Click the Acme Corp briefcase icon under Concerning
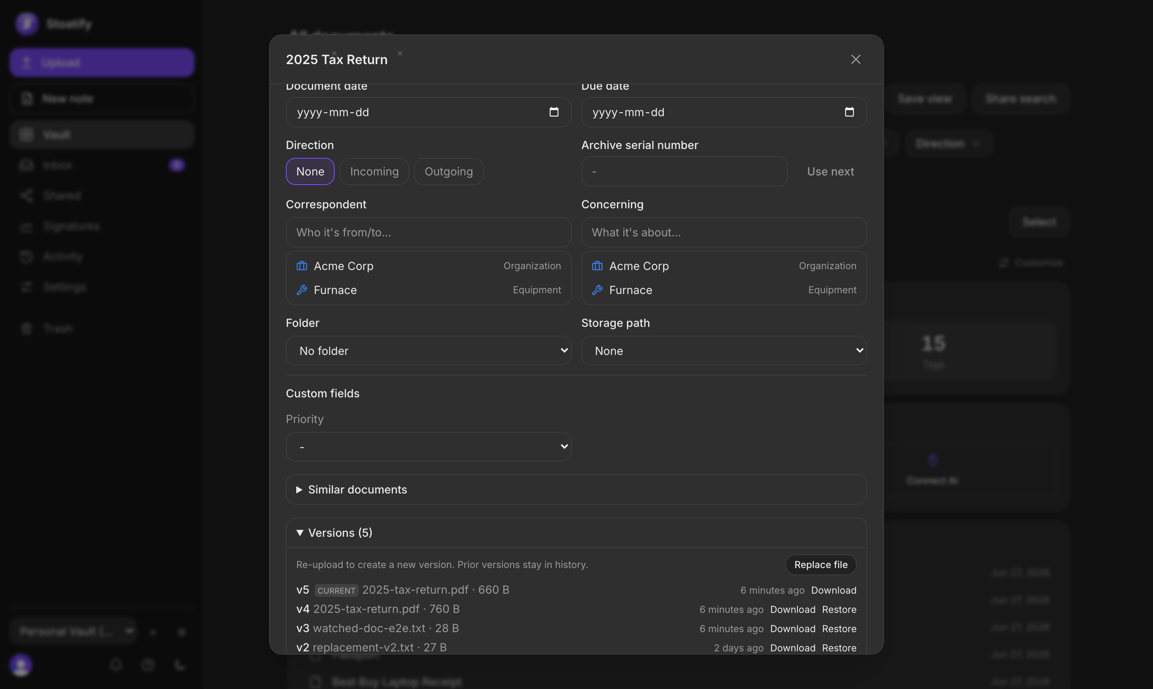 [597, 266]
